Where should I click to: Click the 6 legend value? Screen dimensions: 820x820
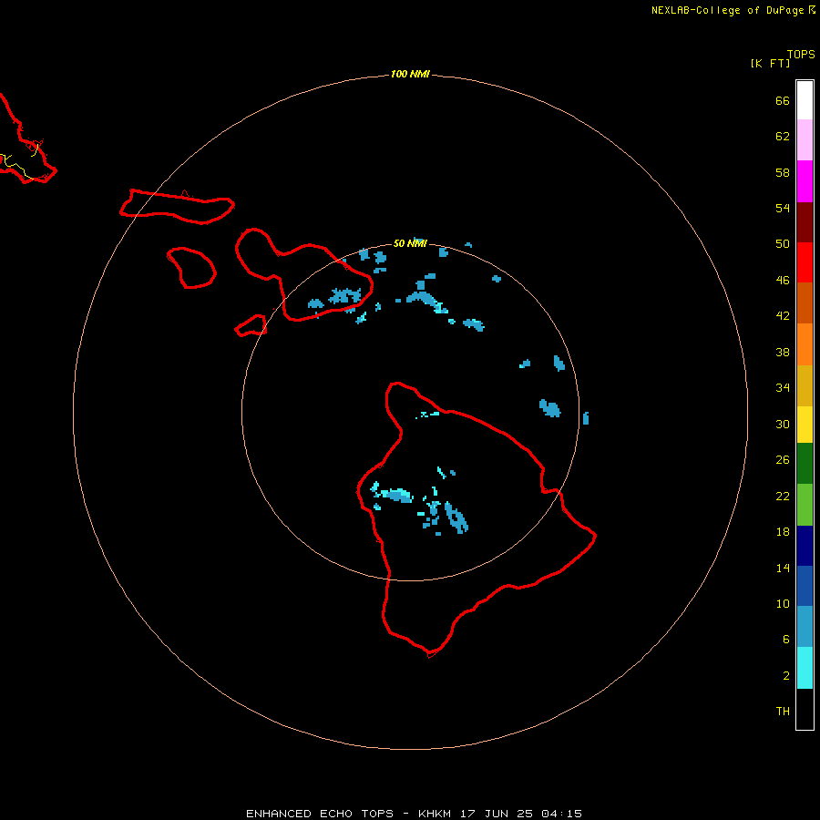tap(785, 639)
